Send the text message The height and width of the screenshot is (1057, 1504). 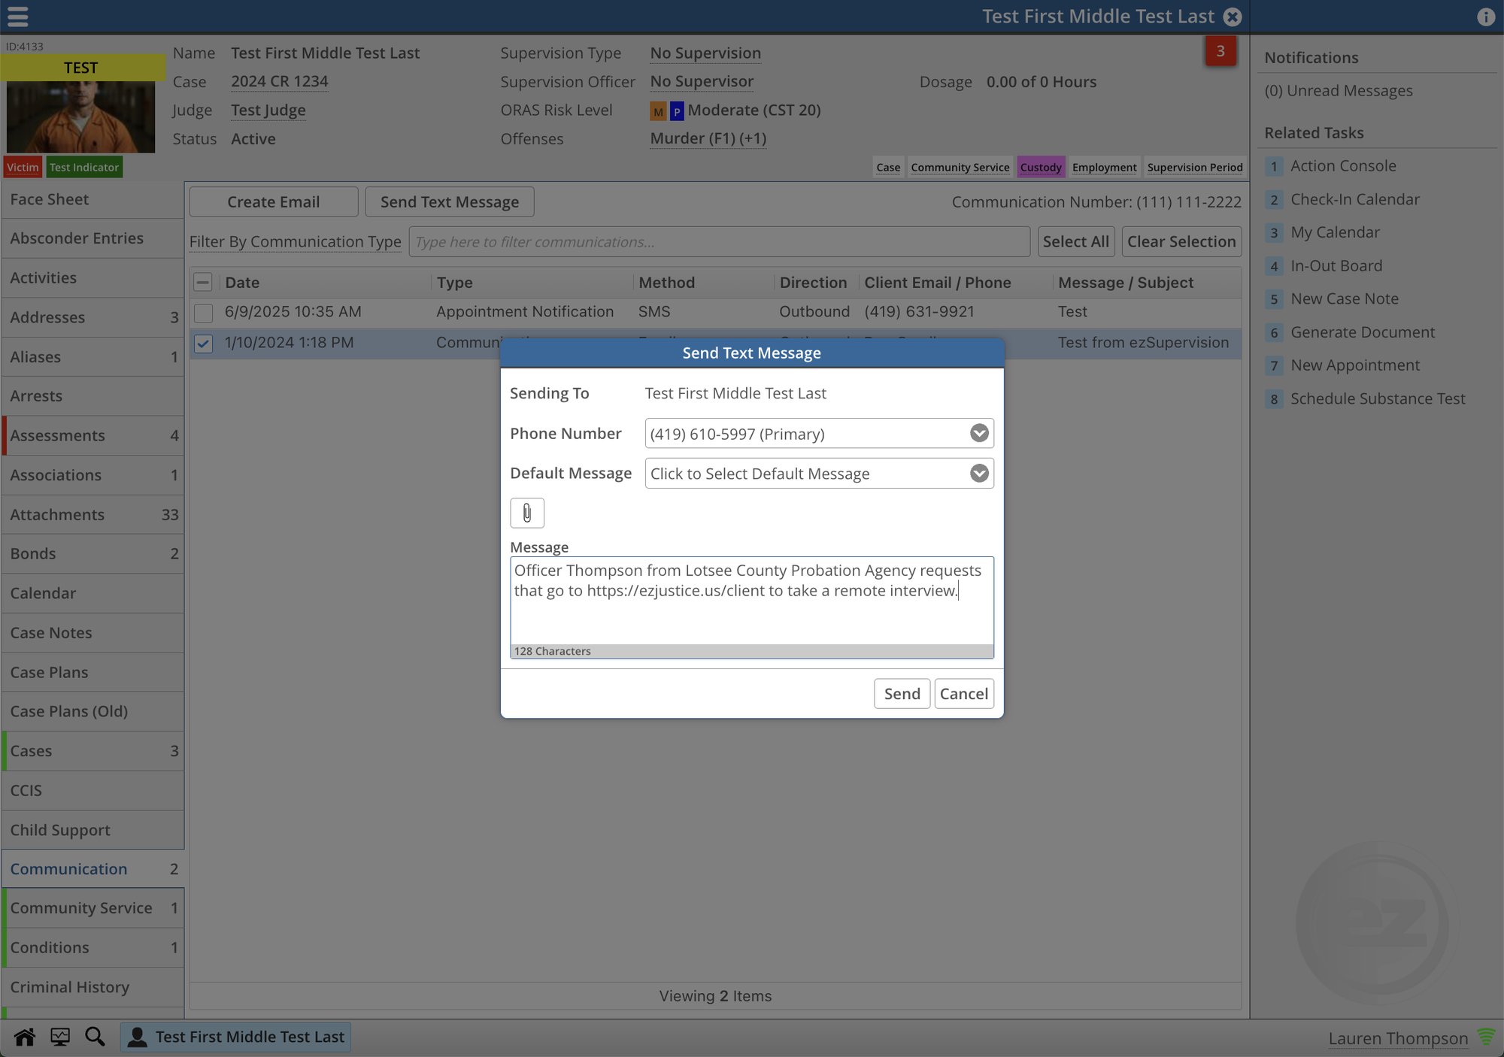click(x=902, y=693)
